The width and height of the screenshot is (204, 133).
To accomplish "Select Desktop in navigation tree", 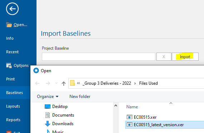I will [60, 107].
